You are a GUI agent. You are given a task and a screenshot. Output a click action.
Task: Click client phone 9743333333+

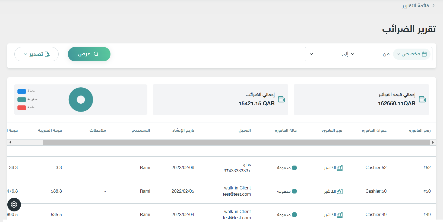pyautogui.click(x=237, y=171)
